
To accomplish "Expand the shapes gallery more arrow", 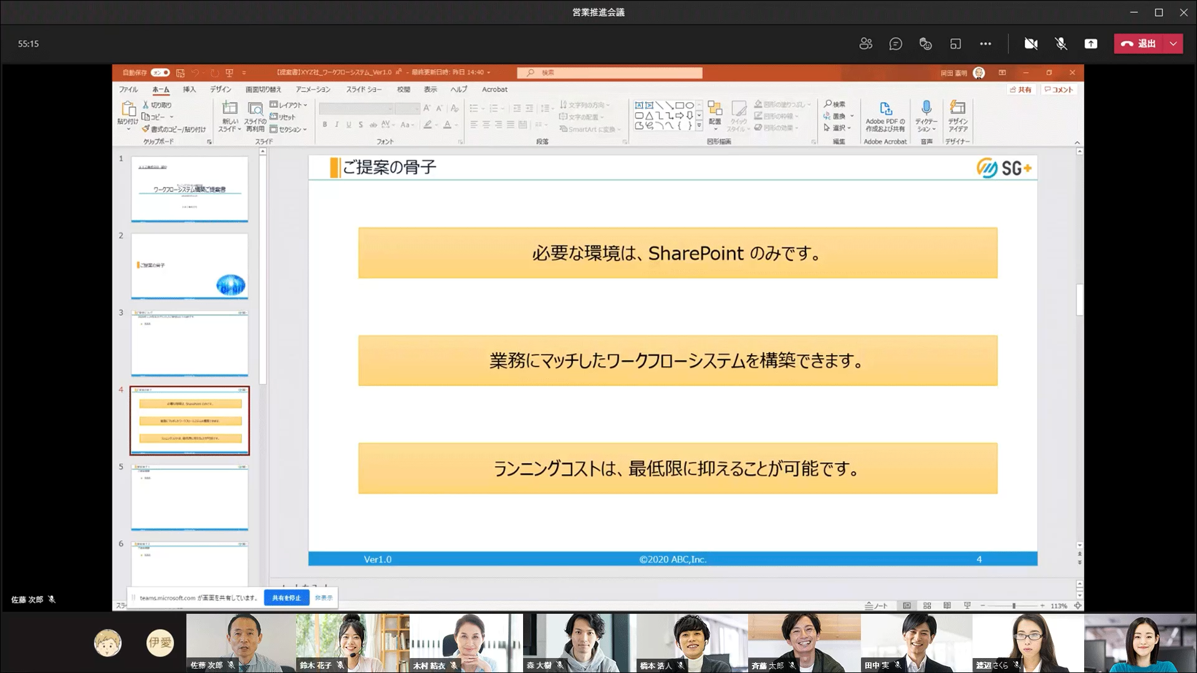I will [x=699, y=126].
